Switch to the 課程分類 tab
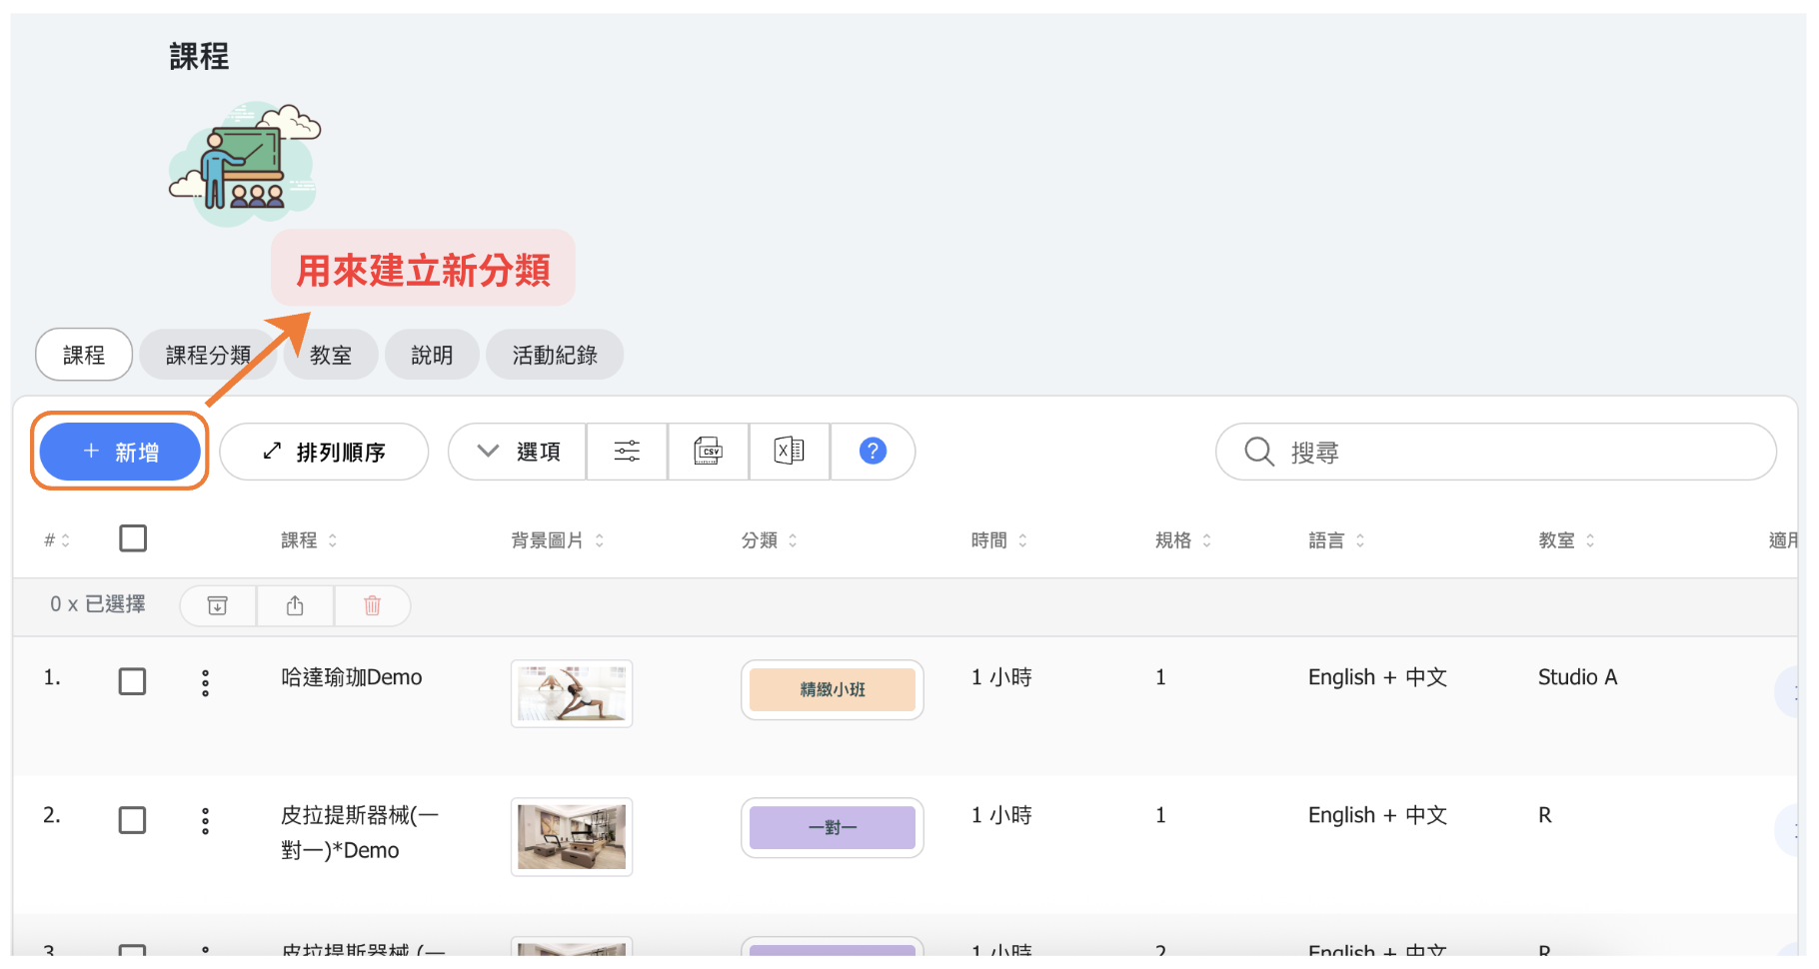Screen dimensions: 1819x969 coord(208,355)
